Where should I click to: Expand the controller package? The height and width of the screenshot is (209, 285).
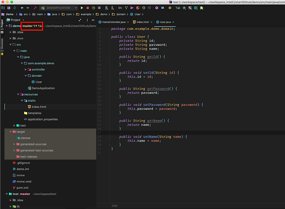click(26, 69)
